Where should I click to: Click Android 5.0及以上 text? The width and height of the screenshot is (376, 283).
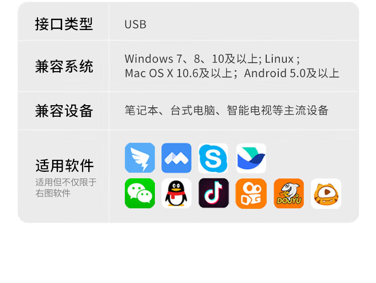pos(292,73)
